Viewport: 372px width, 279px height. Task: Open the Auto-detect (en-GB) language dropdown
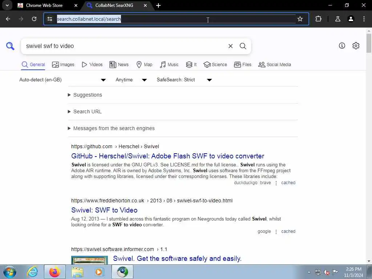click(x=62, y=80)
